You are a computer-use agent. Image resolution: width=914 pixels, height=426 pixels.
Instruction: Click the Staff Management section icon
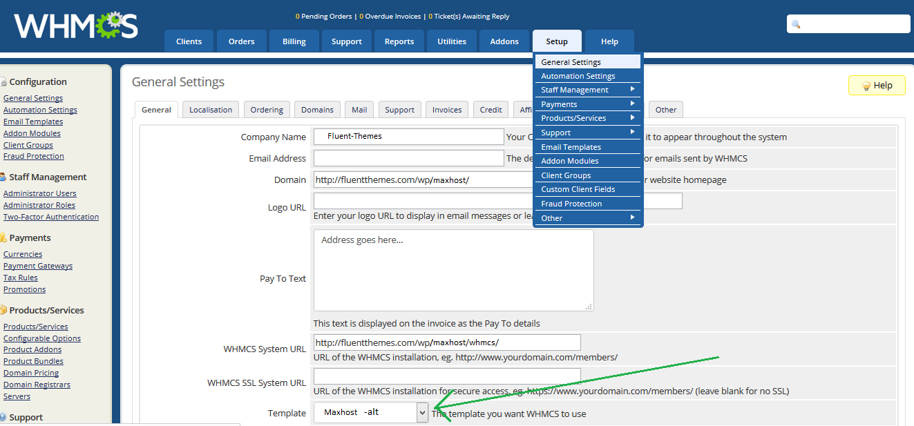coord(3,177)
